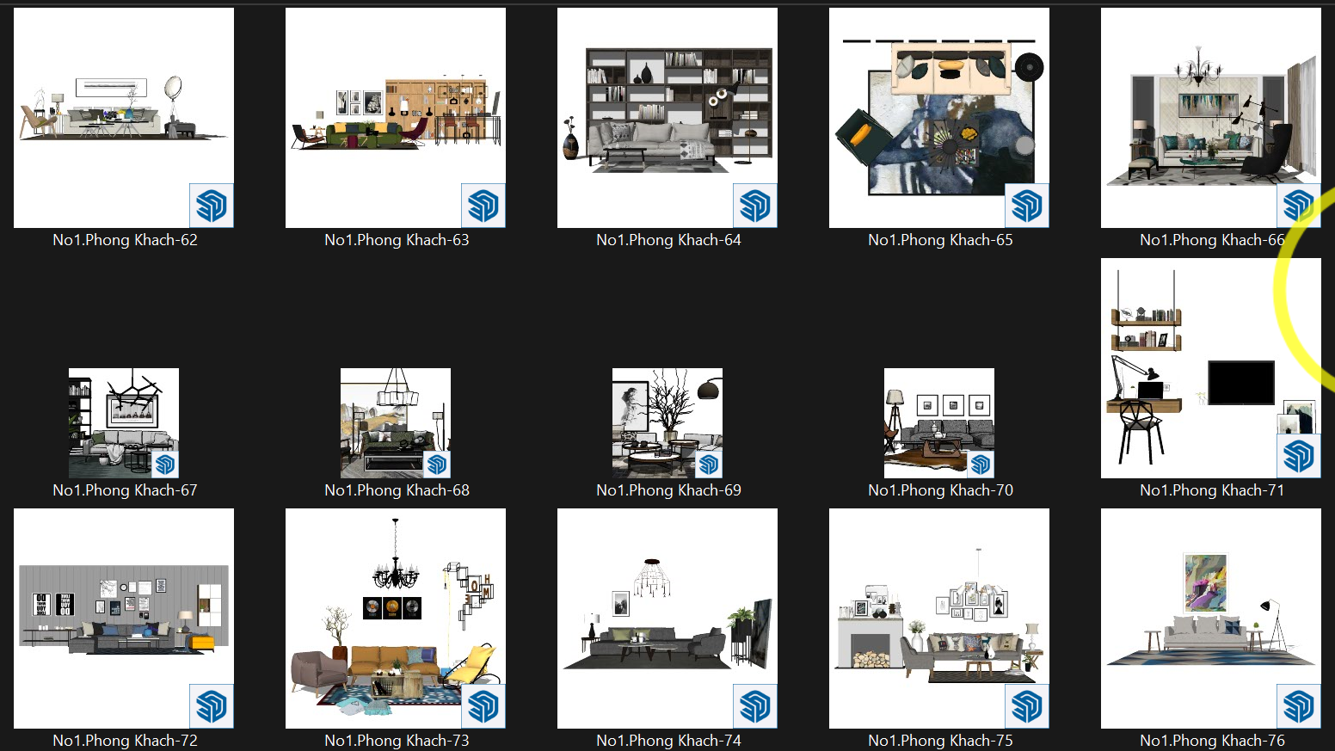Click the file name "No1.Phong Khach-75"
Viewport: 1335px width, 751px height.
pos(941,741)
